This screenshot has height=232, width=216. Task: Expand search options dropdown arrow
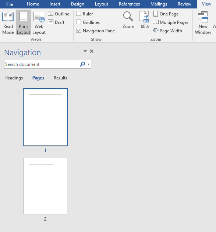tap(89, 64)
